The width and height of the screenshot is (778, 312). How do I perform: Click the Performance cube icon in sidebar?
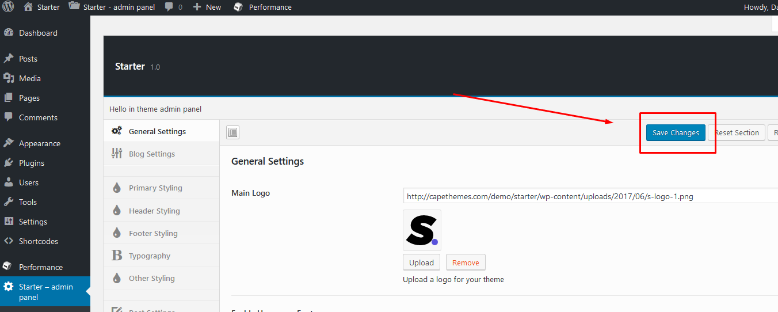click(x=7, y=267)
